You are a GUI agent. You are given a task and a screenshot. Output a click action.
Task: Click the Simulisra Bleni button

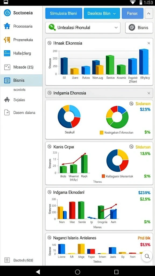(x=64, y=13)
